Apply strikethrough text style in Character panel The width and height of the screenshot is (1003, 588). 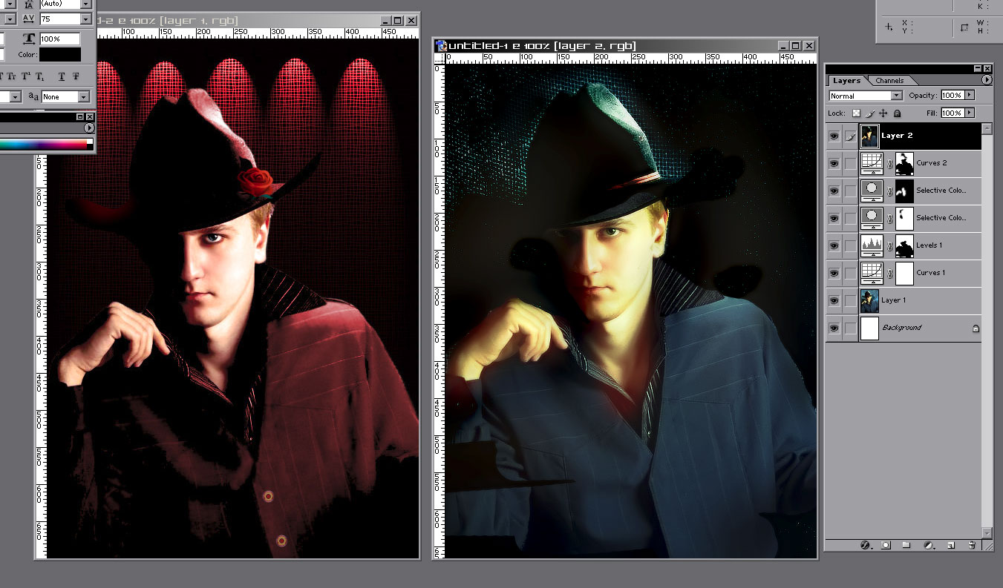[76, 76]
